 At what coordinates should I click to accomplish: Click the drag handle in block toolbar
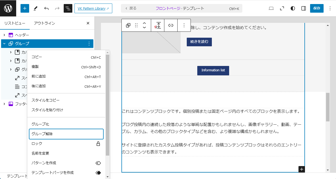[136, 25]
